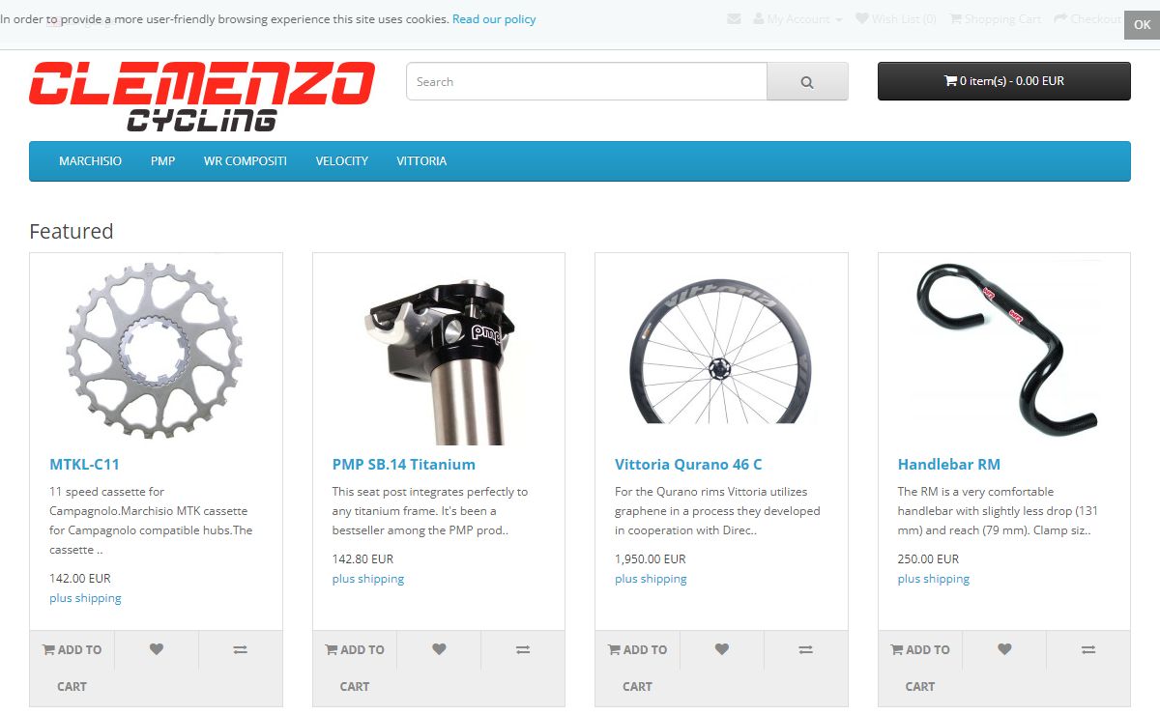Click the search magnifier button
Viewport: 1160px width, 715px height.
[807, 82]
